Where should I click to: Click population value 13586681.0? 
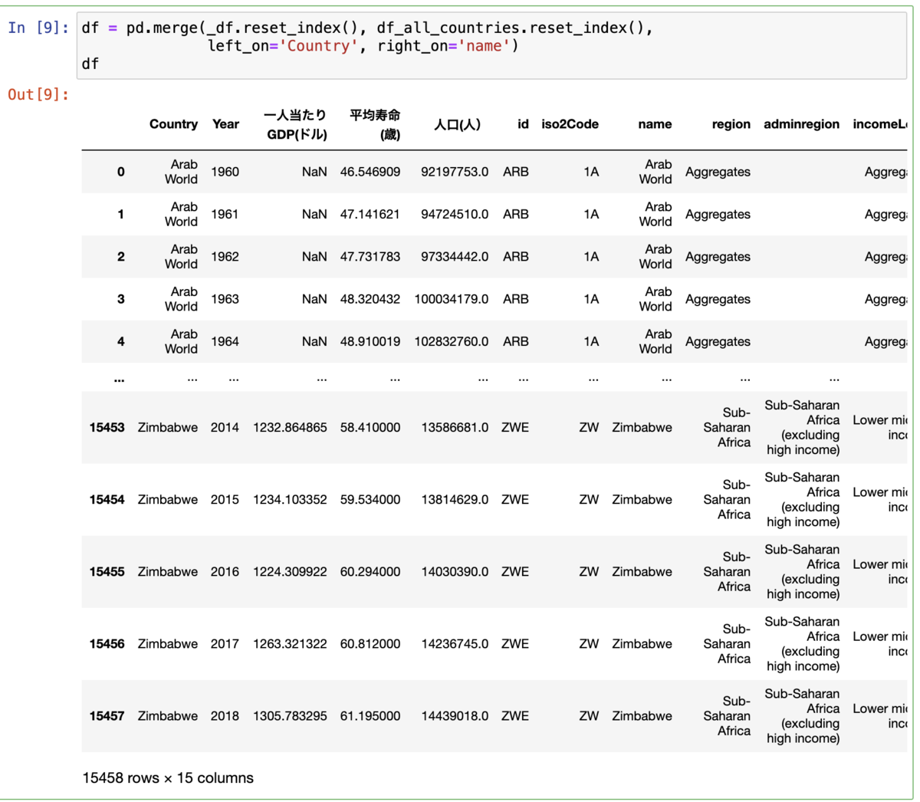455,428
